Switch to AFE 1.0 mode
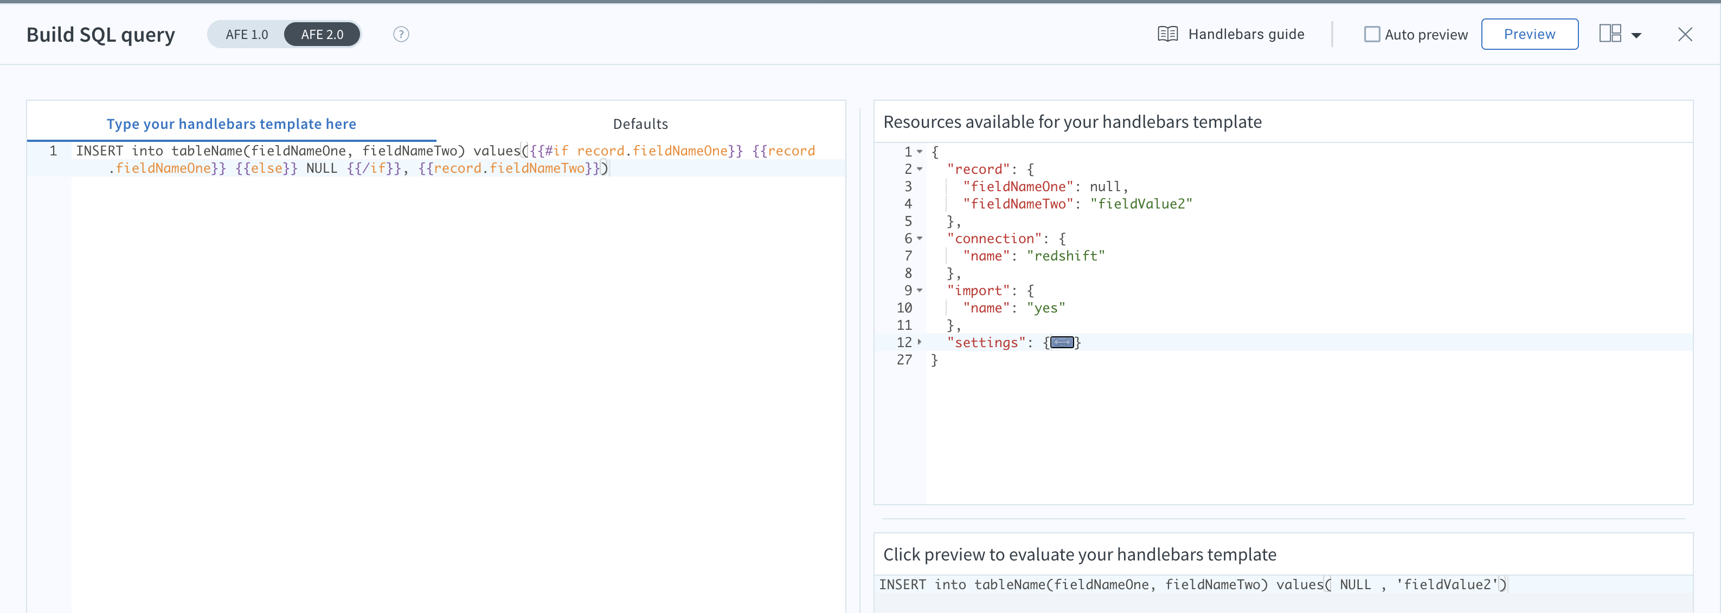 coord(247,34)
